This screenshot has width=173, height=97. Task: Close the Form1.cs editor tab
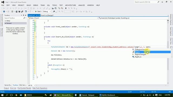coord(39,15)
